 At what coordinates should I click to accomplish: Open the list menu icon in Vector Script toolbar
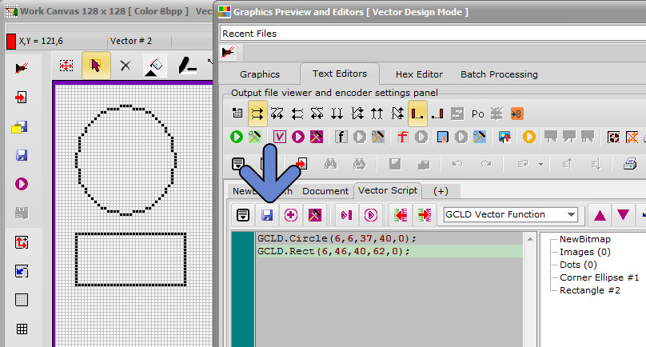click(243, 215)
